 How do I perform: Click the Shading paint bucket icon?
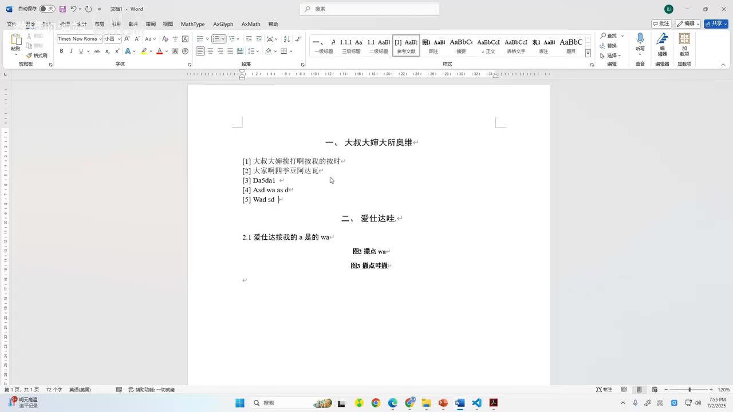269,51
